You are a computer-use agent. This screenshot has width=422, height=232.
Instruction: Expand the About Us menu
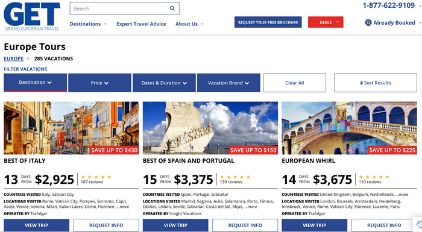189,24
